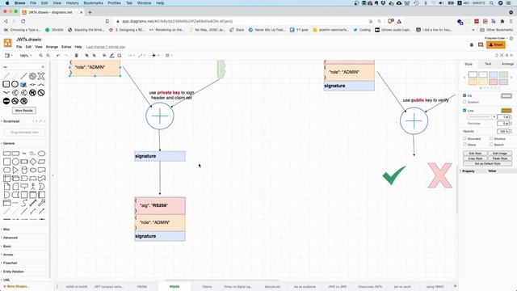Select the actor stick figure shape
The height and width of the screenshot is (291, 517).
33,187
